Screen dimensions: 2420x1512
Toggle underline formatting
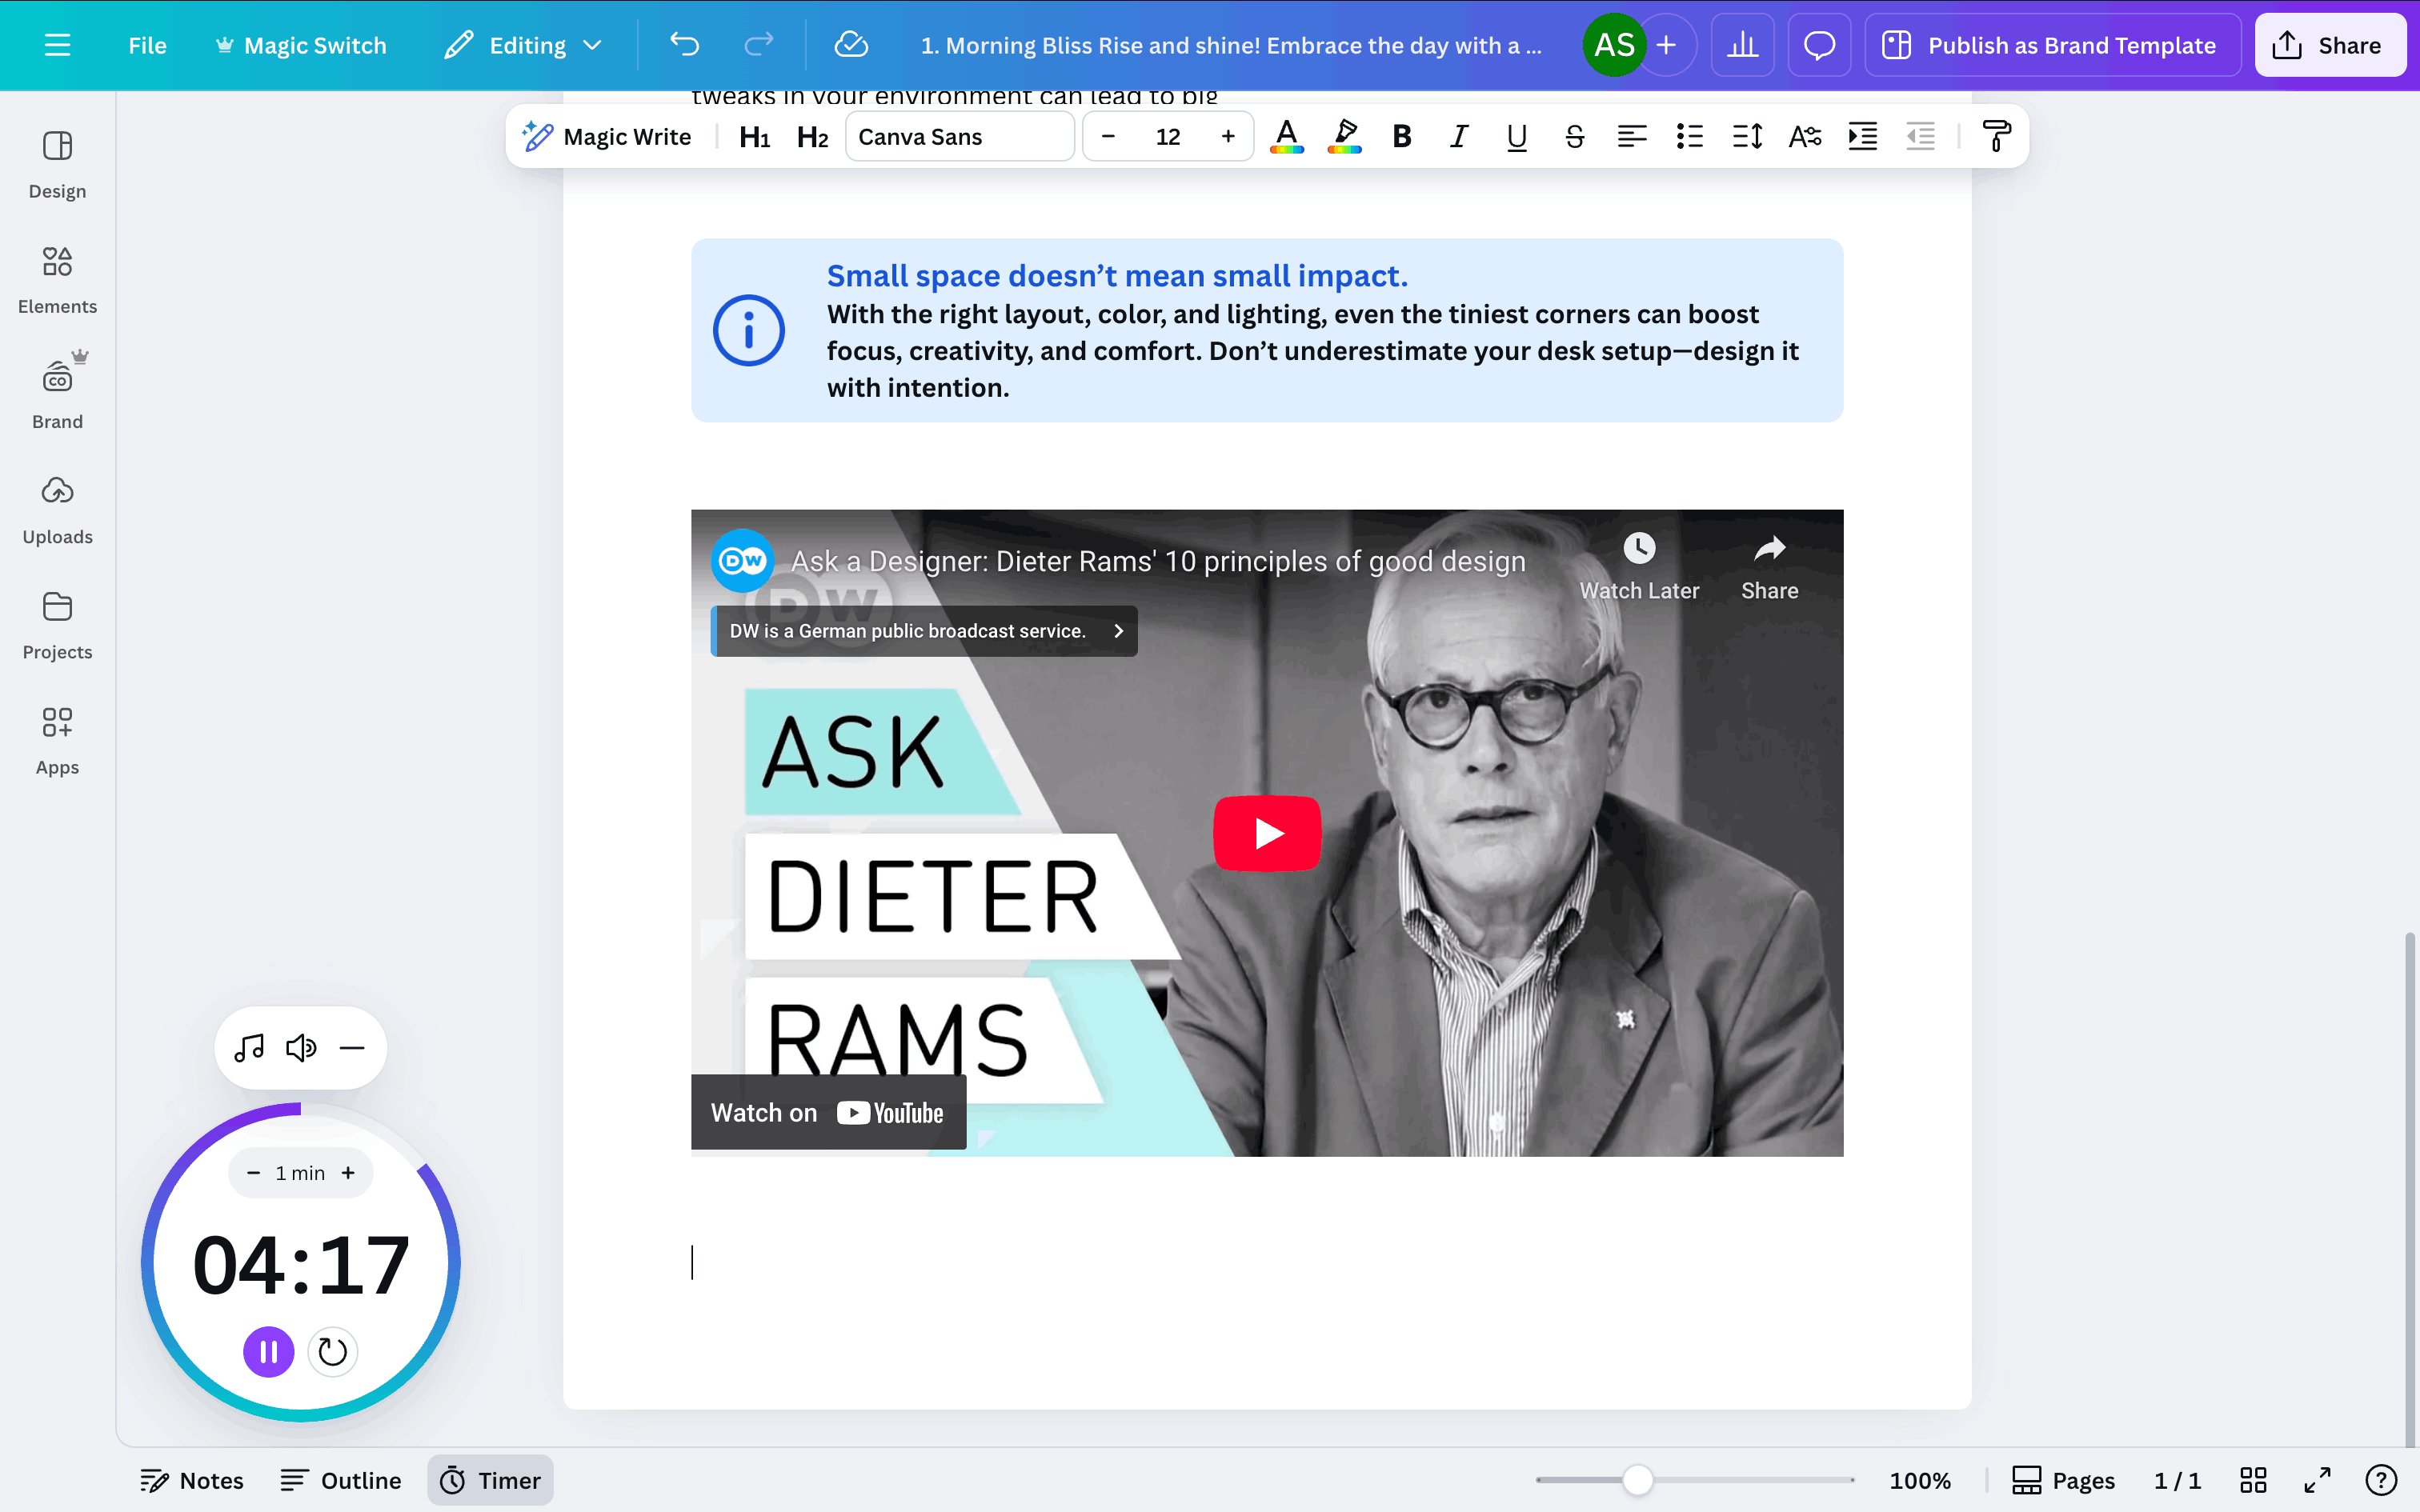1516,137
